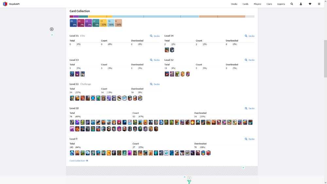Close the hatched ad placeholder X
The height and width of the screenshot is (184, 327).
pyautogui.click(x=243, y=168)
